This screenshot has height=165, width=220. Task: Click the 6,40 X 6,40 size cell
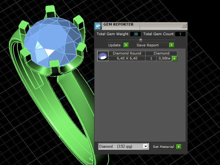(127, 58)
